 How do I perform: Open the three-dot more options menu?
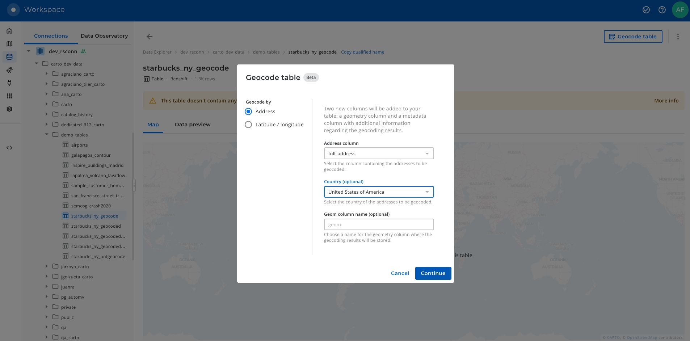[678, 37]
